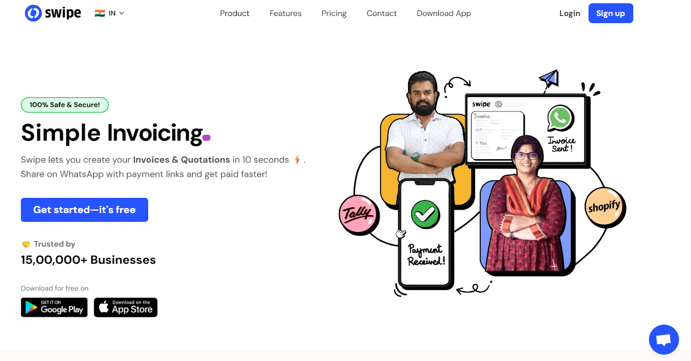
Task: Click the green payment received checkmark
Action: [425, 214]
